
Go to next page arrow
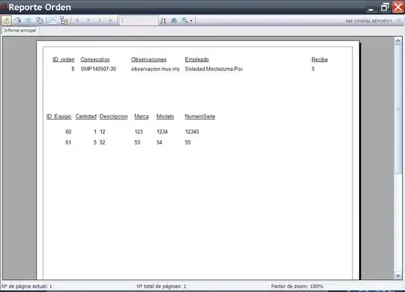coord(100,21)
